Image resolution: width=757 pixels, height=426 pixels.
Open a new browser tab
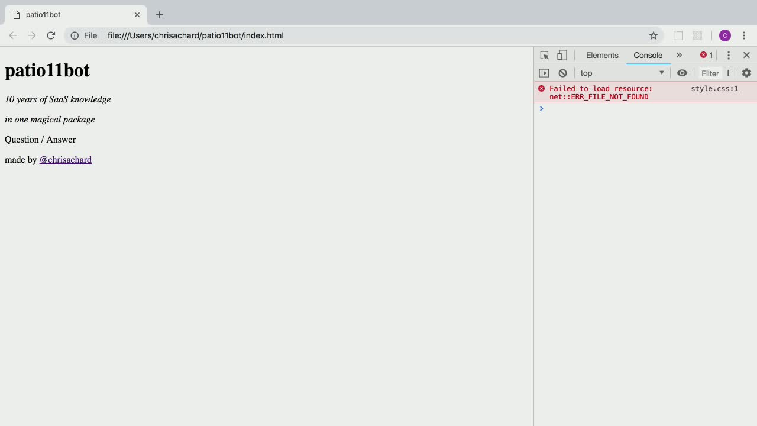(x=160, y=15)
